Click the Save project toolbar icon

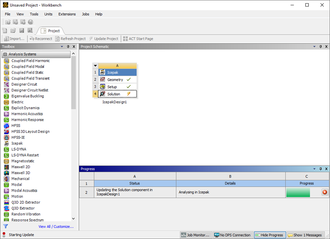[x=21, y=30]
